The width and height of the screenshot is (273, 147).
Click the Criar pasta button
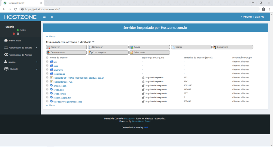(x=150, y=52)
